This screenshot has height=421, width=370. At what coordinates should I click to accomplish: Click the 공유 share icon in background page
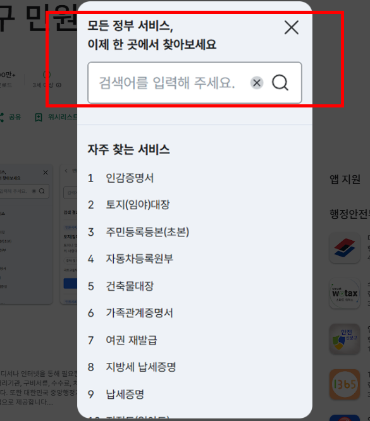2,118
